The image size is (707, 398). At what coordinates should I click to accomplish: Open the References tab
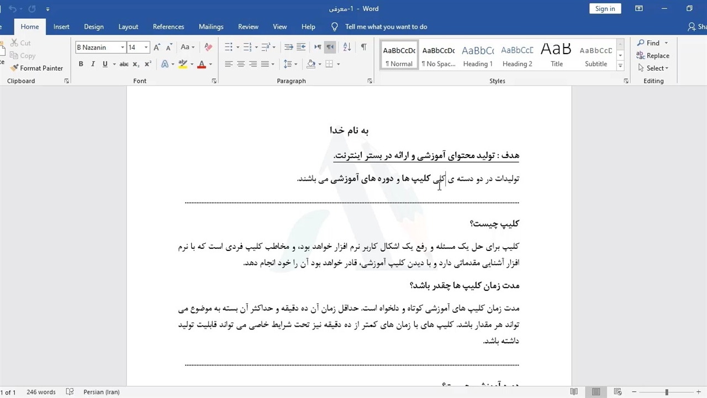pos(168,27)
